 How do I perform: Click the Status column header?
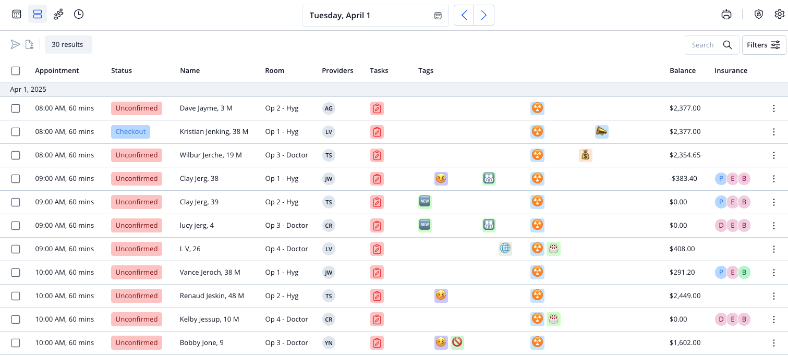[122, 71]
